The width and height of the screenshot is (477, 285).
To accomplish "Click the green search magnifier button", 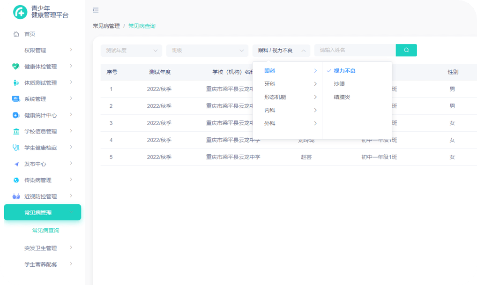I will [406, 50].
